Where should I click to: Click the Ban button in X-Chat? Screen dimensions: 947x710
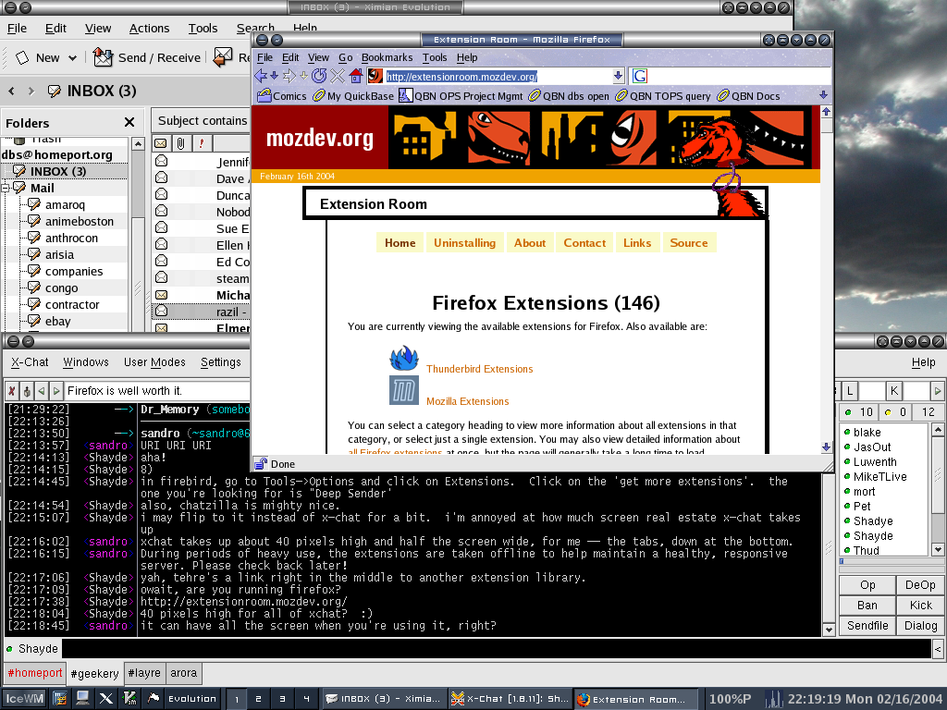point(867,605)
